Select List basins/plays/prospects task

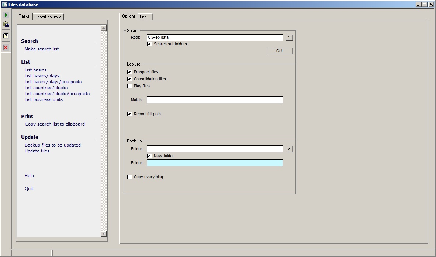(x=53, y=82)
